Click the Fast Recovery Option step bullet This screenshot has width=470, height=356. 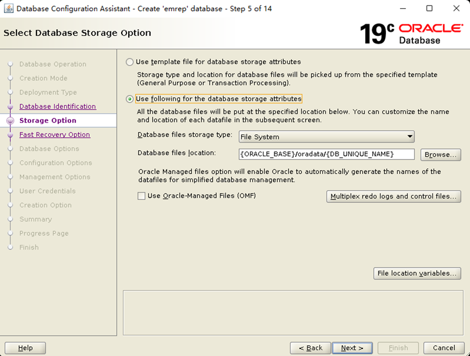(x=10, y=135)
